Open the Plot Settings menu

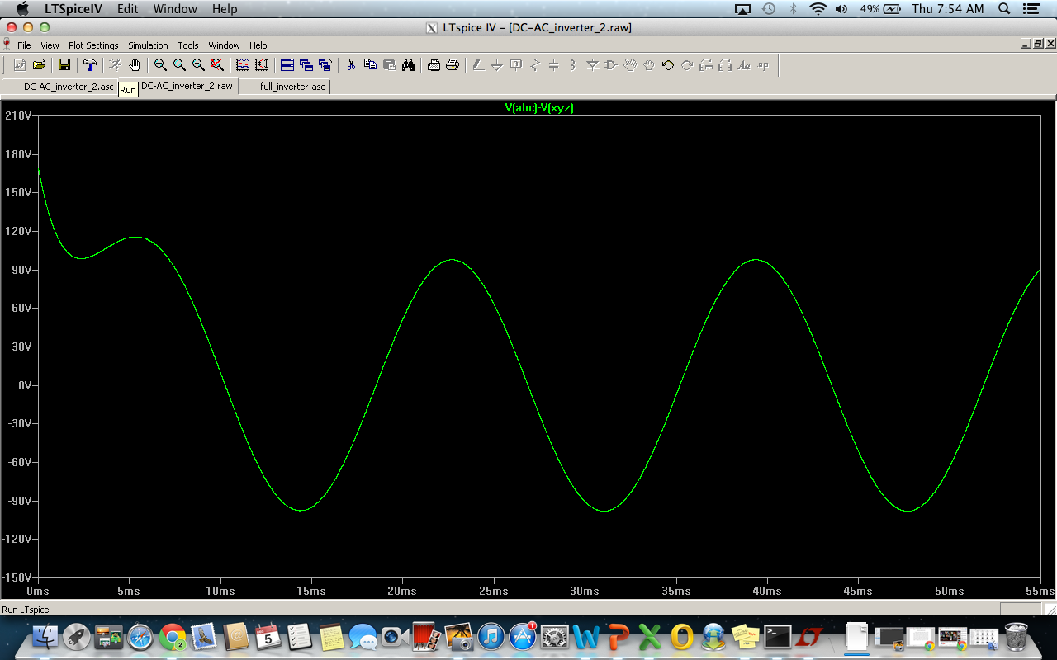click(93, 45)
